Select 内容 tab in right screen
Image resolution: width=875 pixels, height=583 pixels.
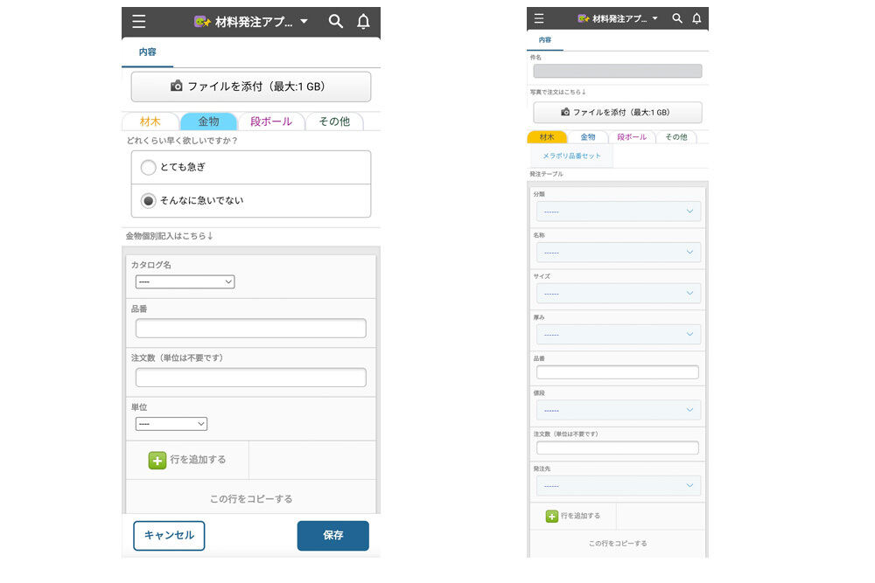tap(544, 40)
